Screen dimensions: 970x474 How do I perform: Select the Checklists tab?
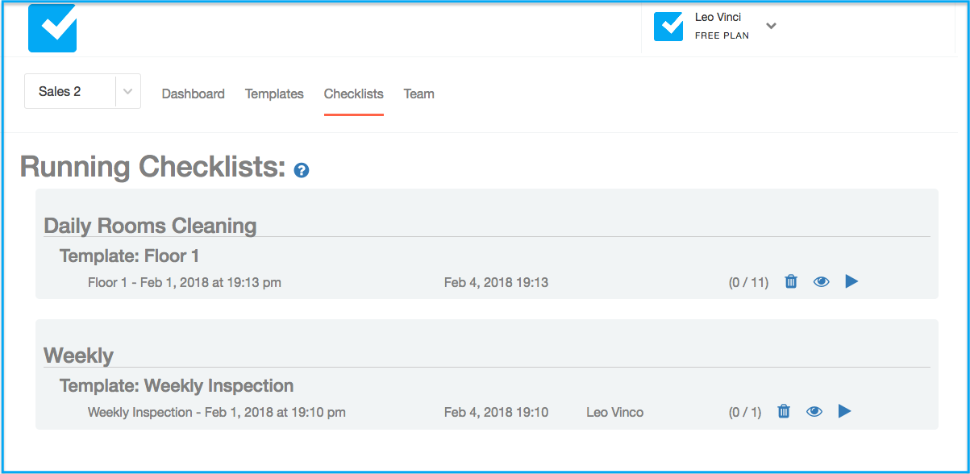tap(354, 94)
